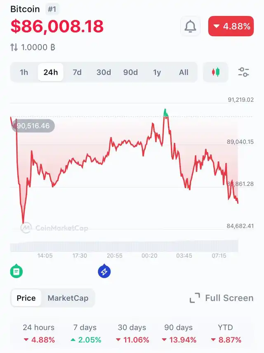Show the All time range
The width and height of the screenshot is (264, 353).
pos(184,72)
